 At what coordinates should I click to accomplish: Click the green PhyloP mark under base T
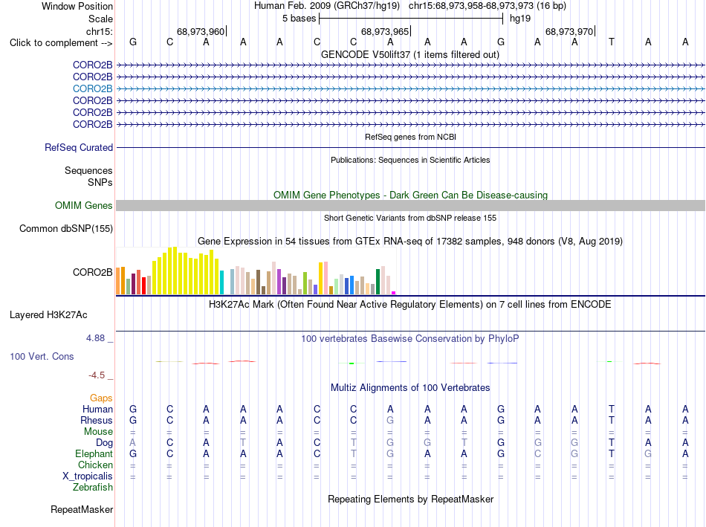(609, 362)
